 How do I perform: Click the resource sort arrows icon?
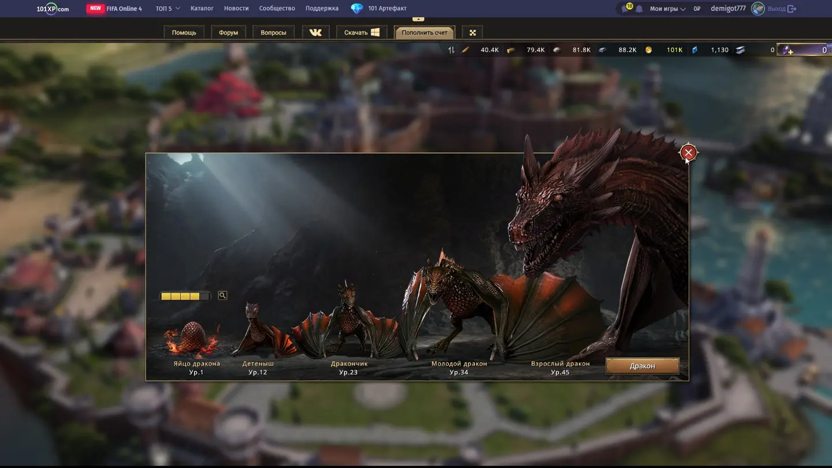451,50
